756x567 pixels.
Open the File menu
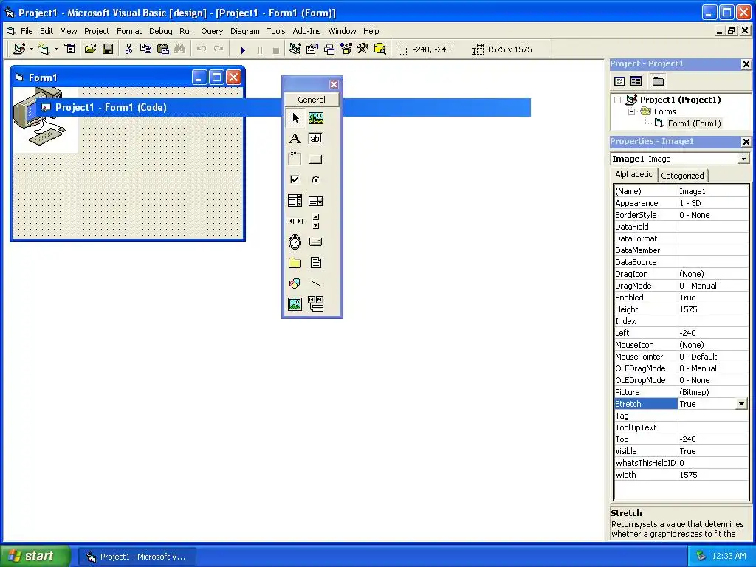(27, 31)
